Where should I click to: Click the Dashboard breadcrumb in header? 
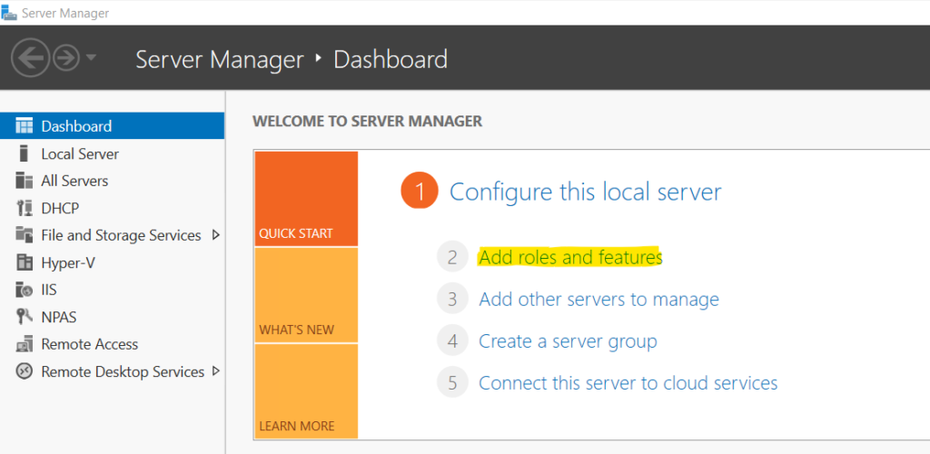[391, 59]
